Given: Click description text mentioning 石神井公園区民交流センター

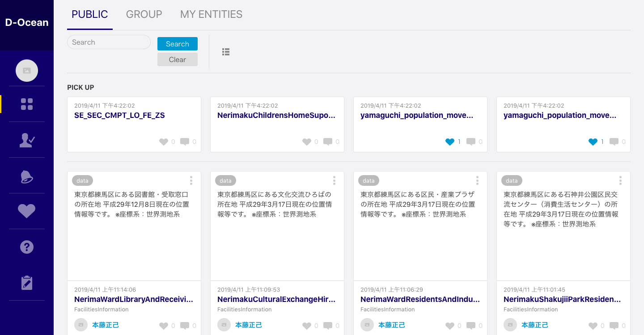Looking at the screenshot, I should [561, 209].
